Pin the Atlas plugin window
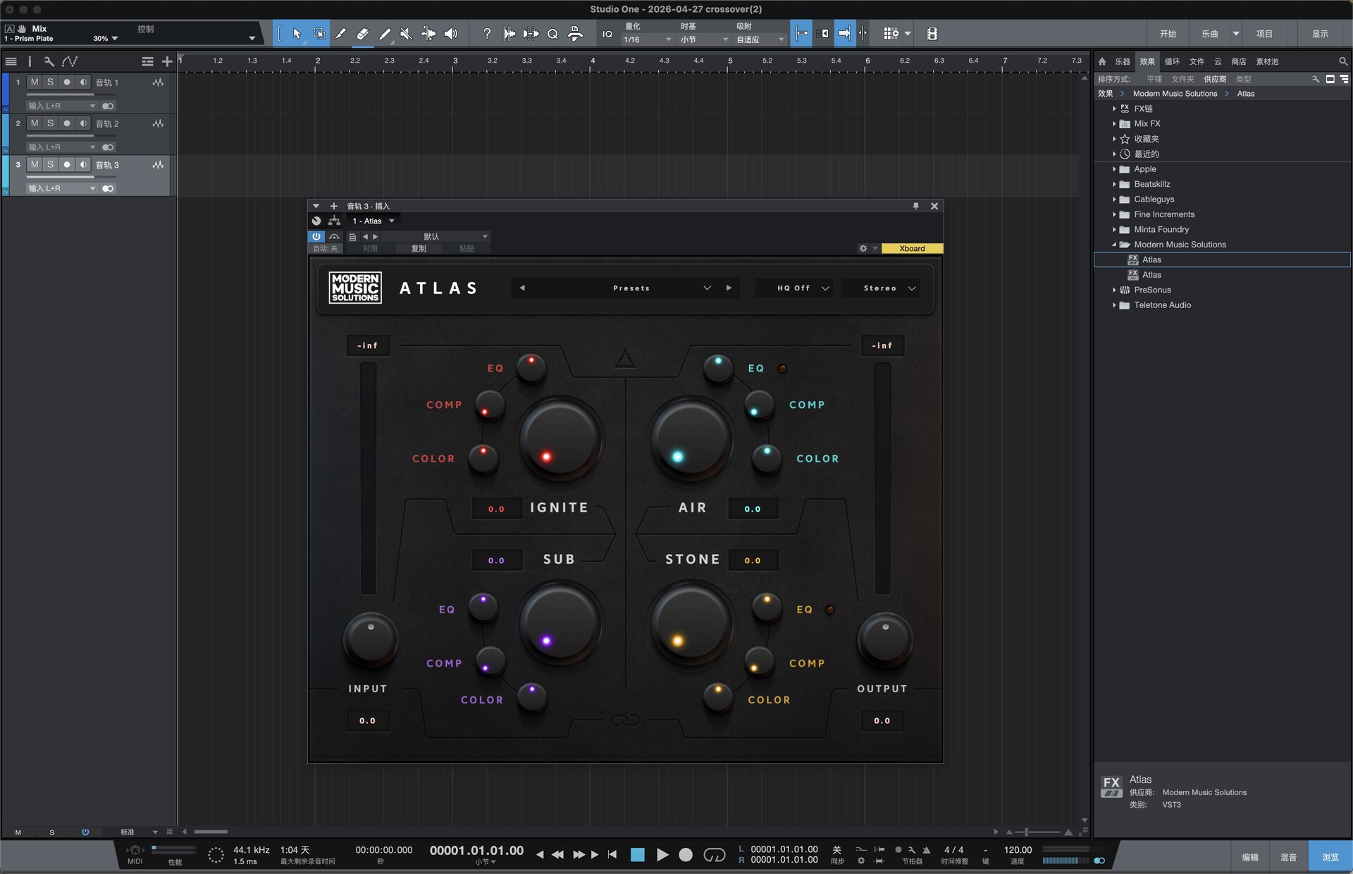1353x874 pixels. 916,206
